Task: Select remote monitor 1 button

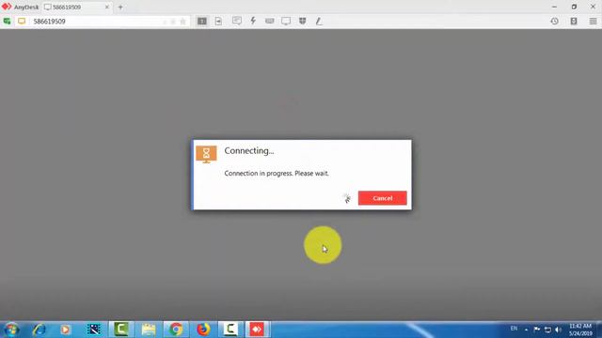Action: pos(202,22)
